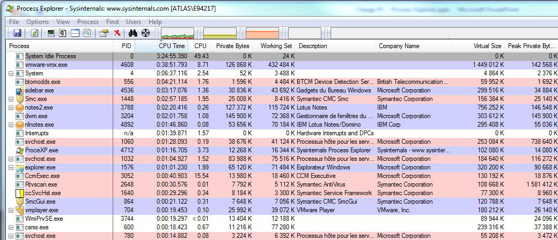Sort by the PID column header
This screenshot has width=558, height=240.
[124, 46]
